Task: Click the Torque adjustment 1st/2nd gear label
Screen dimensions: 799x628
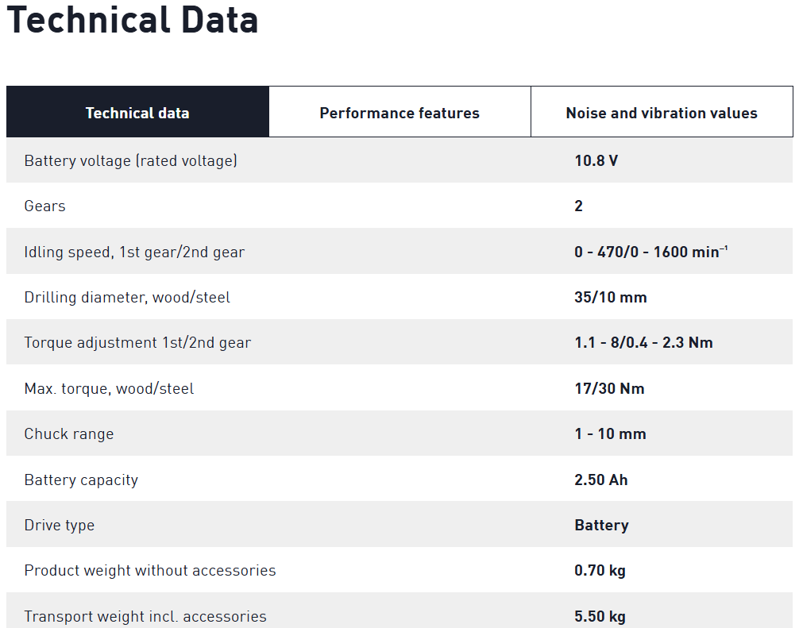Action: click(137, 343)
